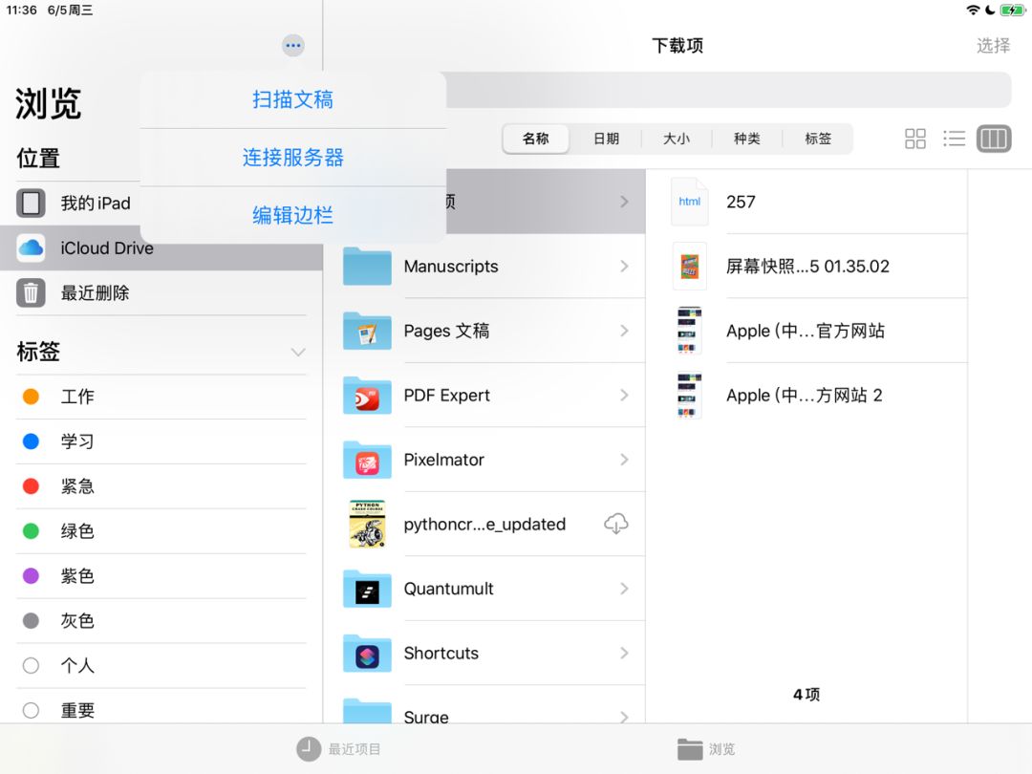Collapse the 标签 section chevron
Image resolution: width=1032 pixels, height=774 pixels.
298,352
